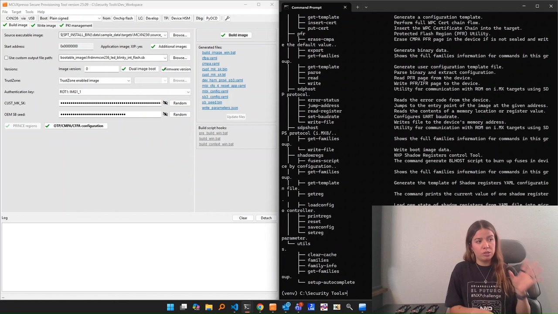Screen dimensions: 558x314
Task: Open debugger settings with the wrench icon
Action: pyautogui.click(x=227, y=18)
